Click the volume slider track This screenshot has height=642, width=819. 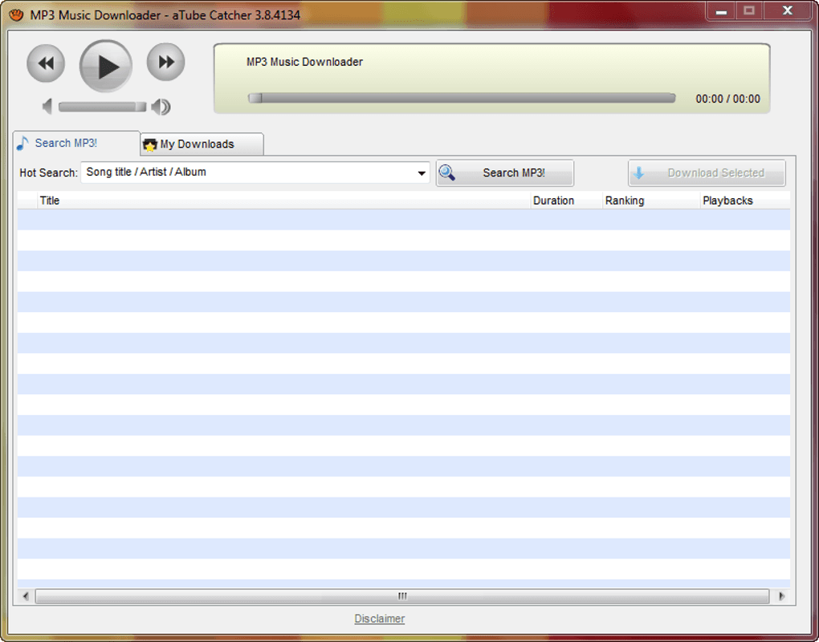click(x=102, y=107)
